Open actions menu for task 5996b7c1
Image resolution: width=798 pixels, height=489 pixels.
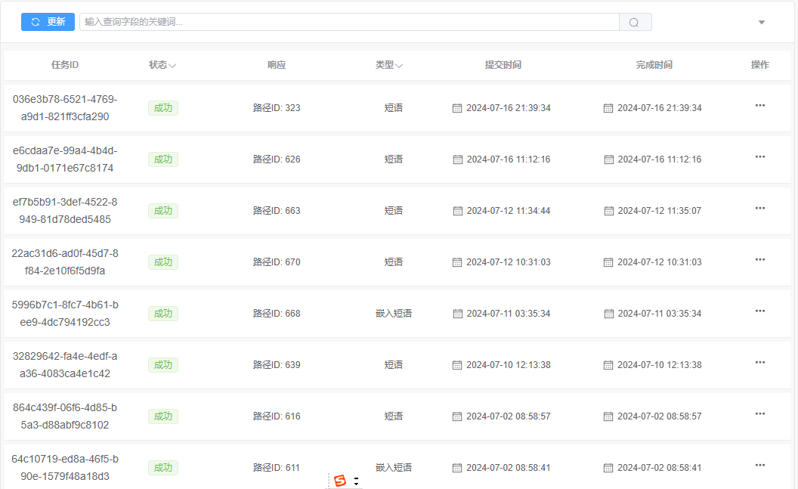point(759,311)
